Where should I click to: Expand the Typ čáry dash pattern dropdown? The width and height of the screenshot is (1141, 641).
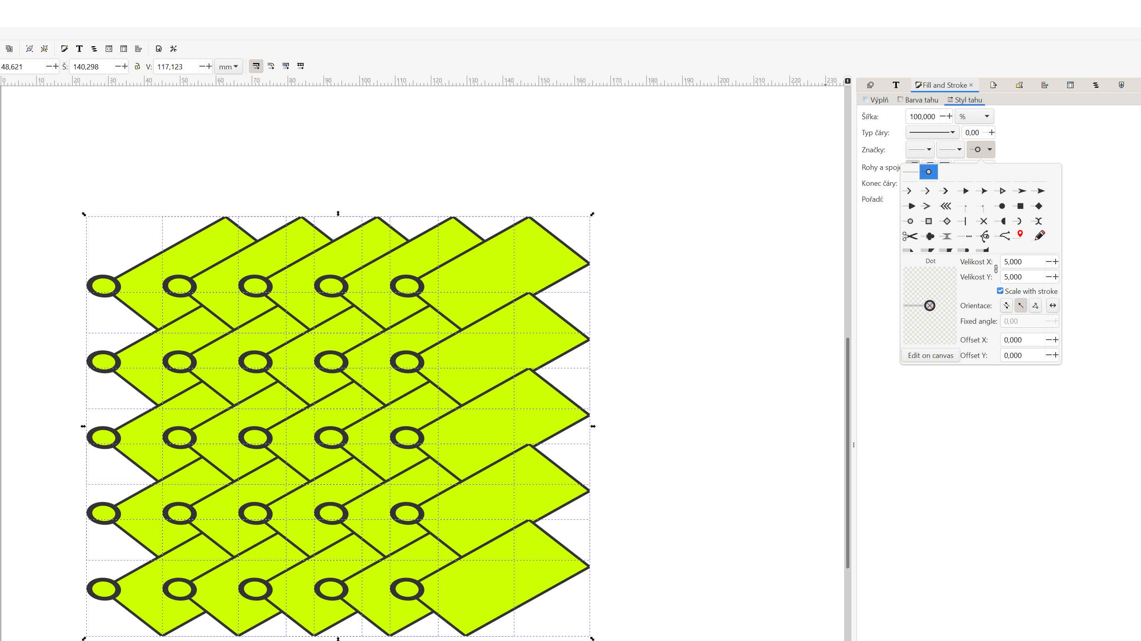[932, 132]
